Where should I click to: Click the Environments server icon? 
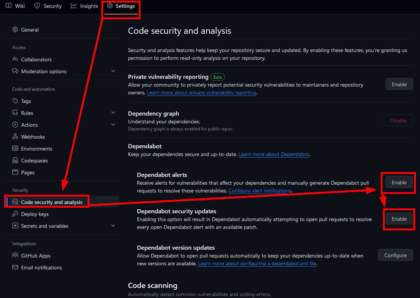click(15, 149)
